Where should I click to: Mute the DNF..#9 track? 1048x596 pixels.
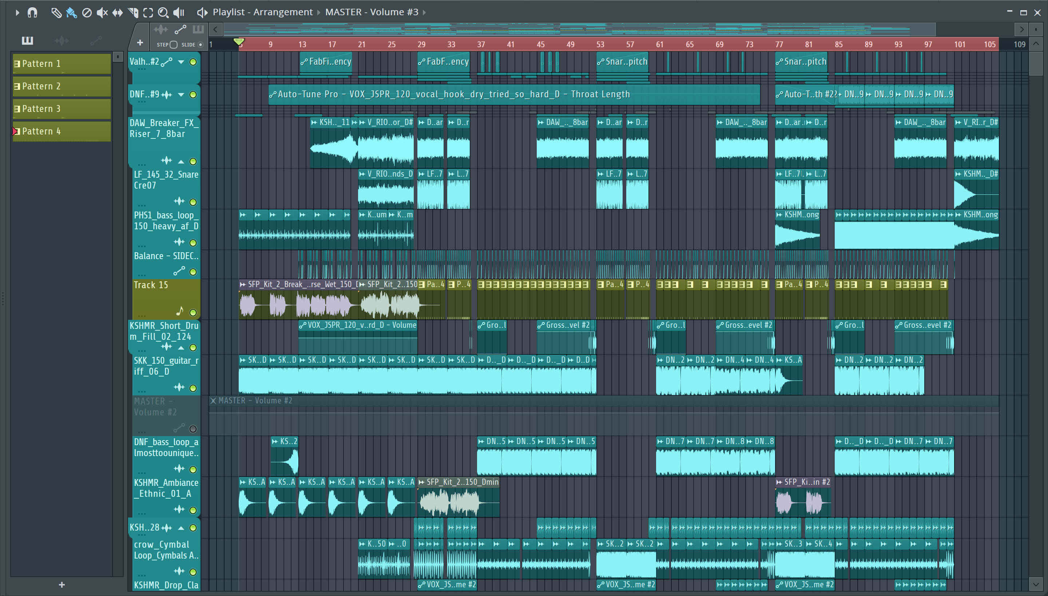click(192, 94)
